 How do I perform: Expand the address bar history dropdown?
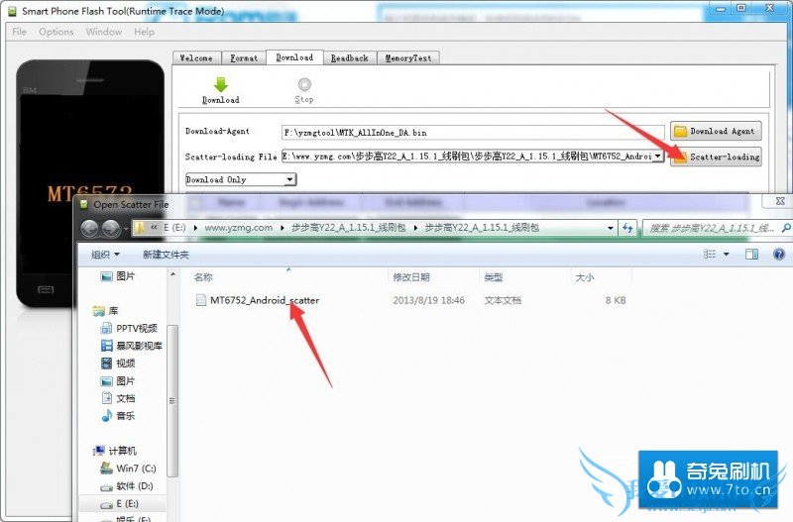point(611,228)
